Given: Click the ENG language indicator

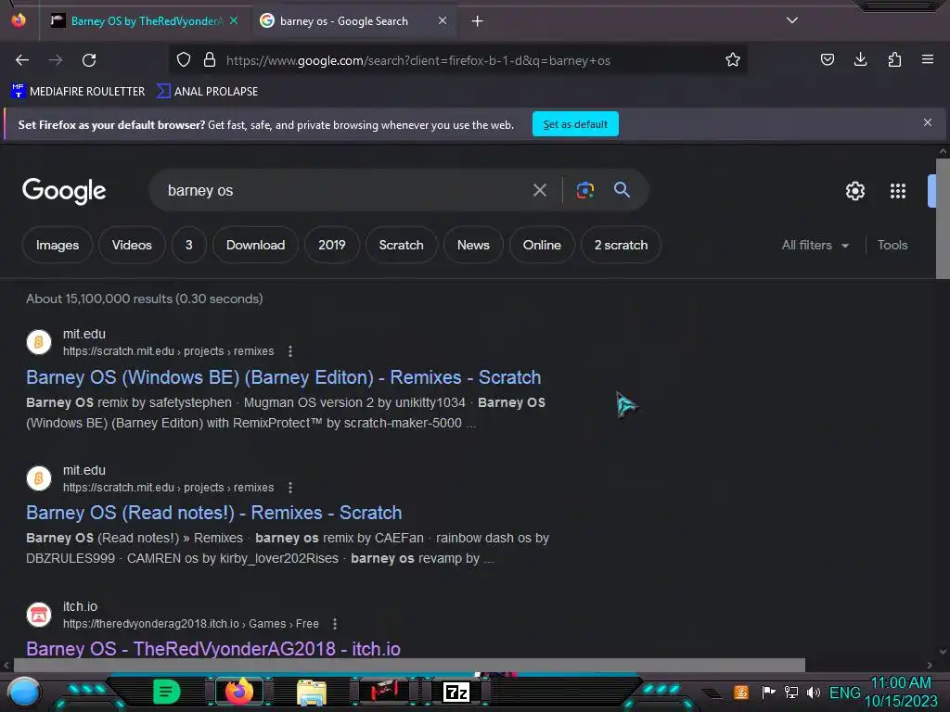Looking at the screenshot, I should (844, 693).
